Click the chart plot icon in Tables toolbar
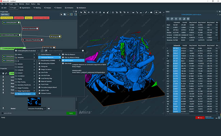 pos(184,19)
